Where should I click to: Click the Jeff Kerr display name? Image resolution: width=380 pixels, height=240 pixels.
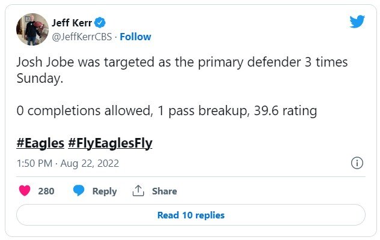point(71,23)
